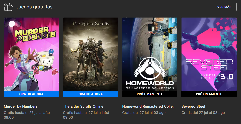This screenshot has height=124, width=241.
Task: Click PRÓXIMAMENTE banner under Homeworld
Action: pyautogui.click(x=150, y=94)
